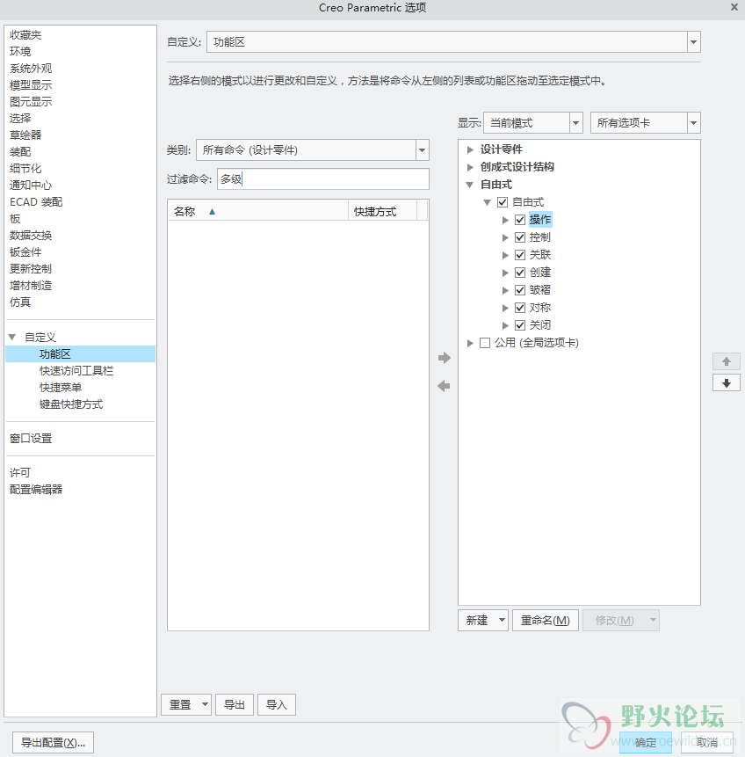Move selected item up with arrow button
Screen dimensions: 745x757
(727, 361)
